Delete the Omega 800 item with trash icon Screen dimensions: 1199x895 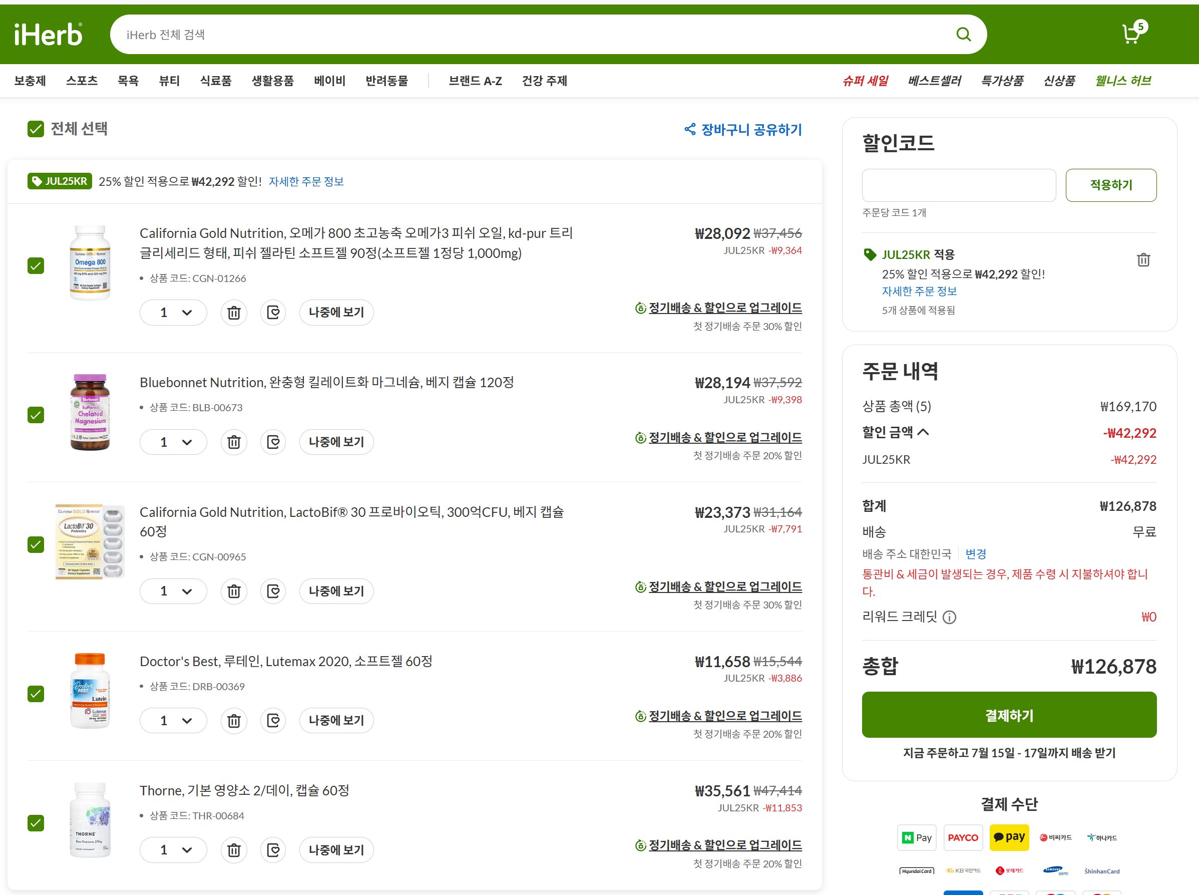click(233, 313)
